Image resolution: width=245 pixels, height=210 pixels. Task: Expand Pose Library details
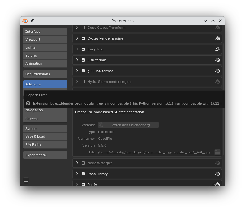click(x=77, y=174)
